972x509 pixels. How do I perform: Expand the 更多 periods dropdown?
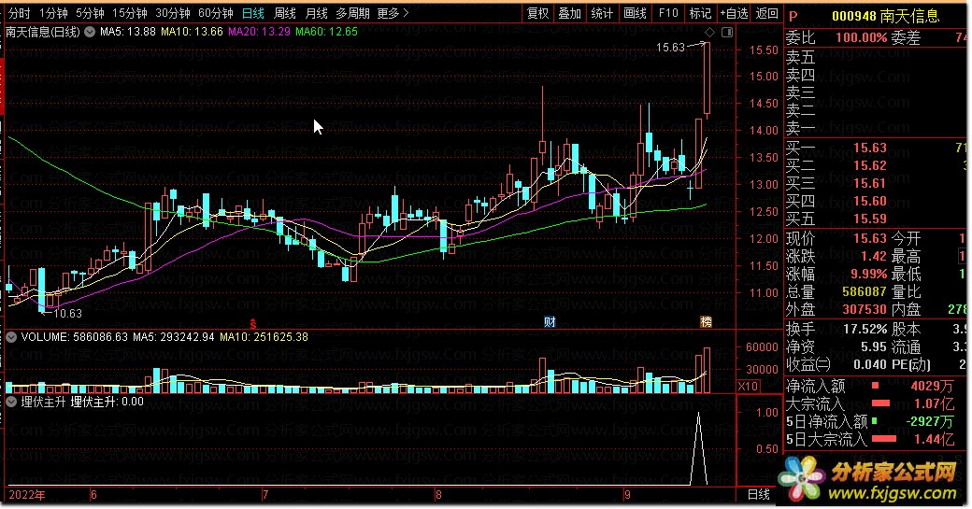click(393, 13)
